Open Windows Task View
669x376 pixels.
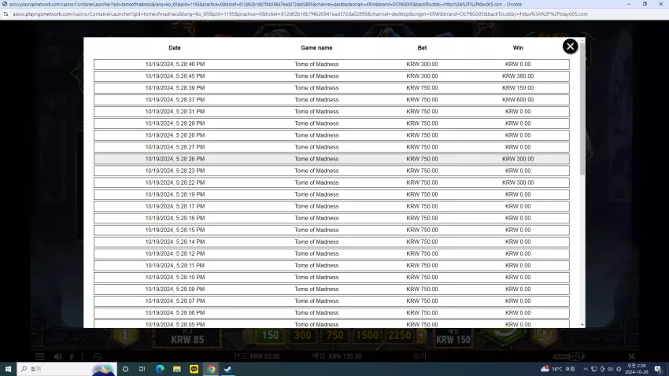[x=142, y=369]
